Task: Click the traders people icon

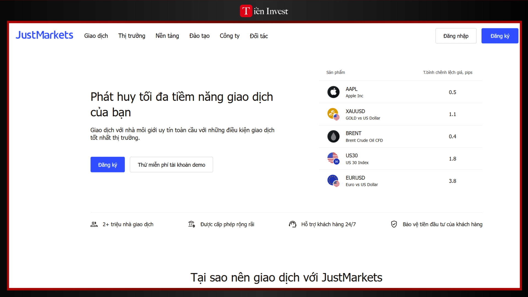Action: 94,224
